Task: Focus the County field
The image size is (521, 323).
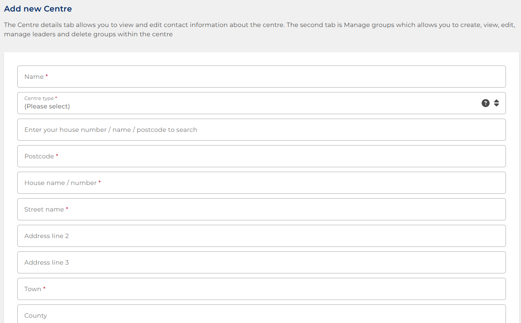Action: tap(261, 314)
